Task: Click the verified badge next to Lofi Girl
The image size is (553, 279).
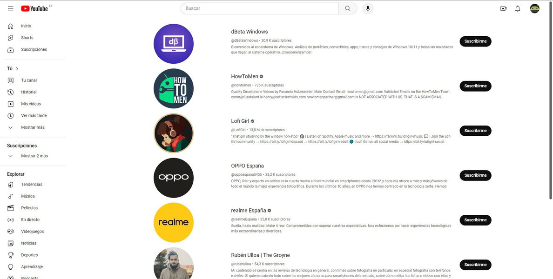Action: [x=252, y=121]
